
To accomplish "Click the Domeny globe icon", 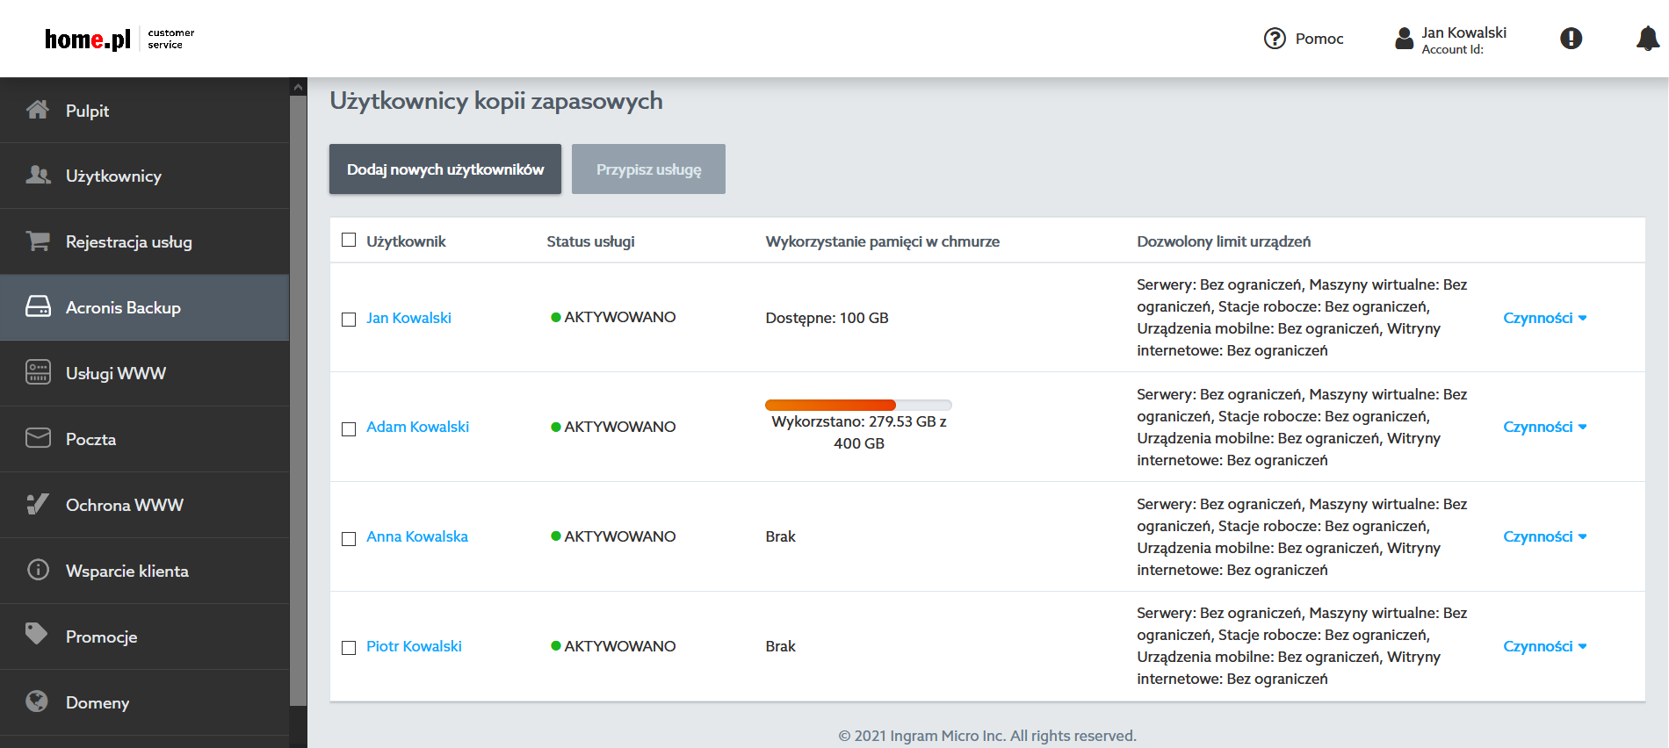I will coord(37,701).
